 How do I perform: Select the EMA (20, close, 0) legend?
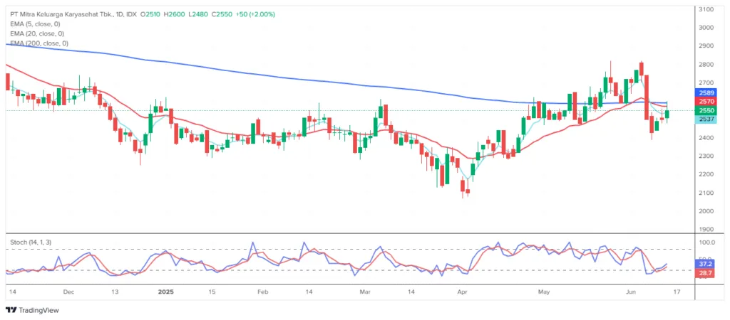tap(38, 33)
